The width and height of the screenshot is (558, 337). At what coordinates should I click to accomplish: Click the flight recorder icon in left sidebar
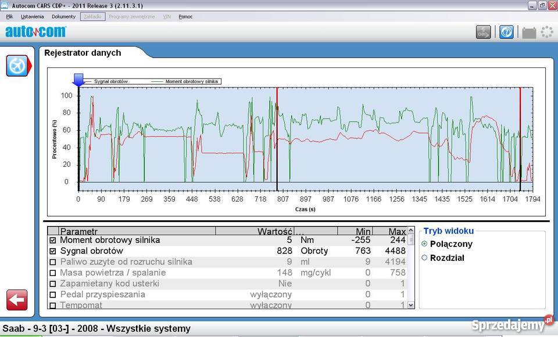(17, 65)
